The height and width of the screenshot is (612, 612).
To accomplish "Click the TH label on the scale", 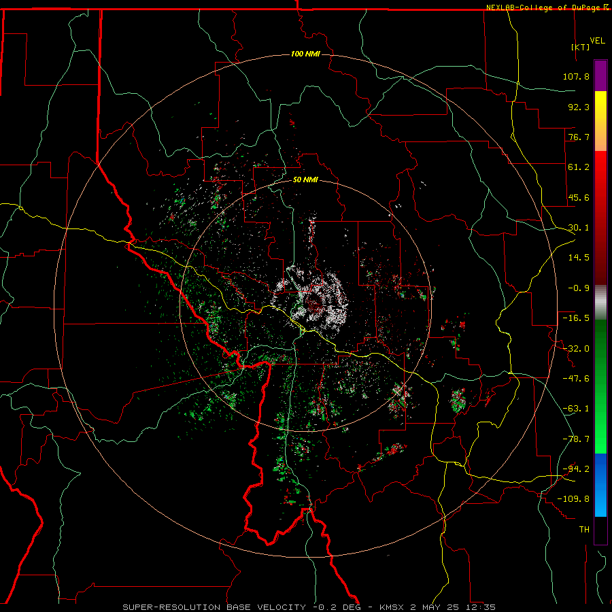I will coord(584,530).
